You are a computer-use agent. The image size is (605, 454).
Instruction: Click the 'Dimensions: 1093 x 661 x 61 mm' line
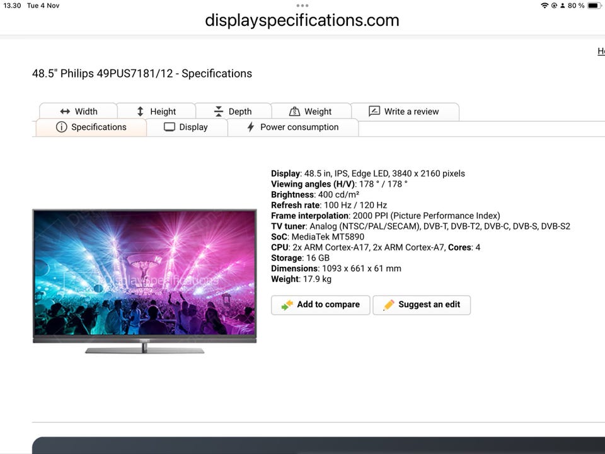point(336,269)
